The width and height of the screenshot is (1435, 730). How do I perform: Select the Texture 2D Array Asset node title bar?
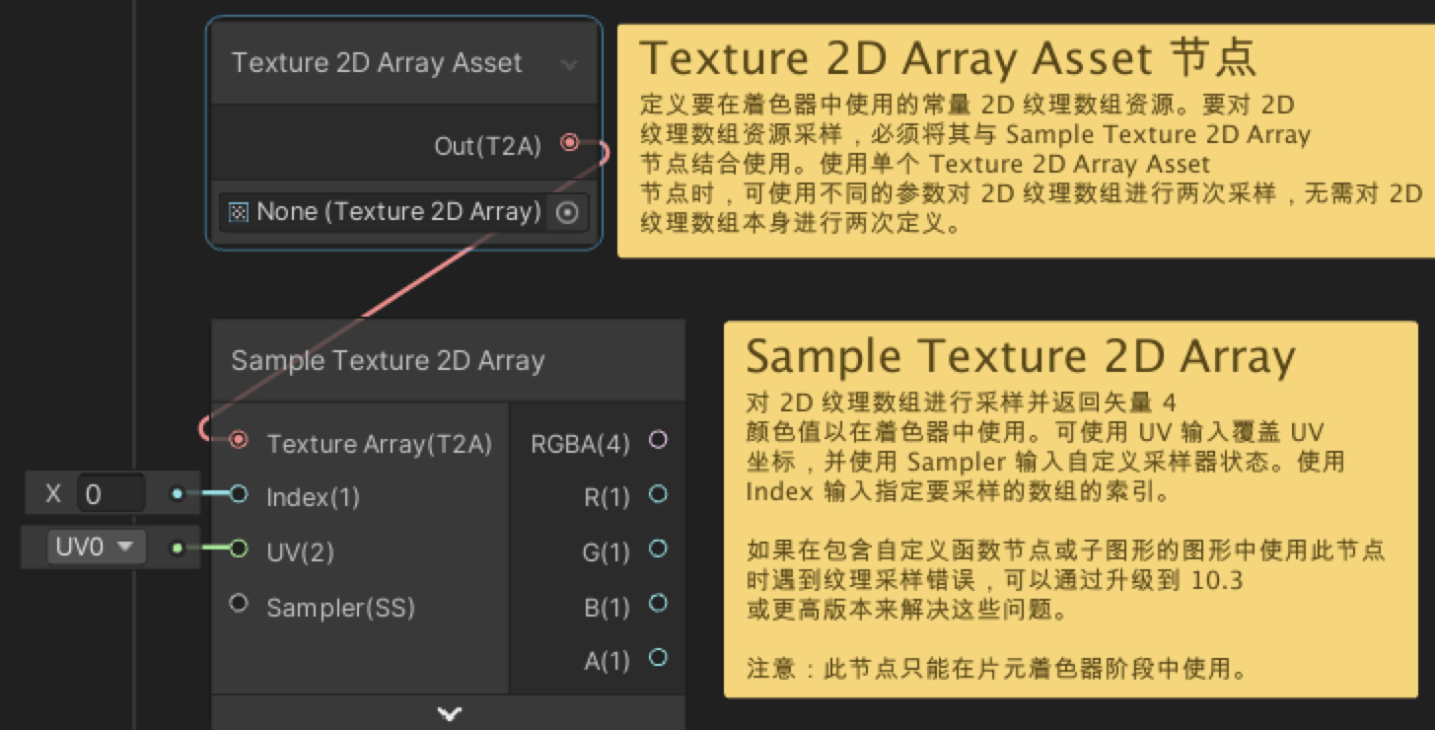(x=375, y=62)
